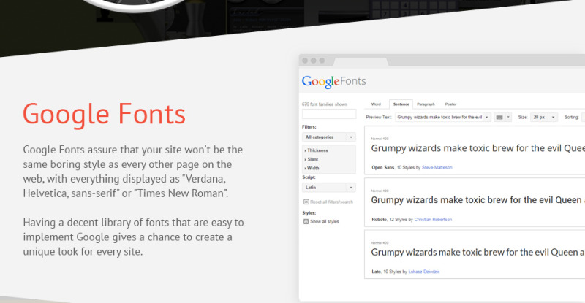Click 'Normal 400' label above Roboto sample
The width and height of the screenshot is (585, 303).
click(380, 191)
